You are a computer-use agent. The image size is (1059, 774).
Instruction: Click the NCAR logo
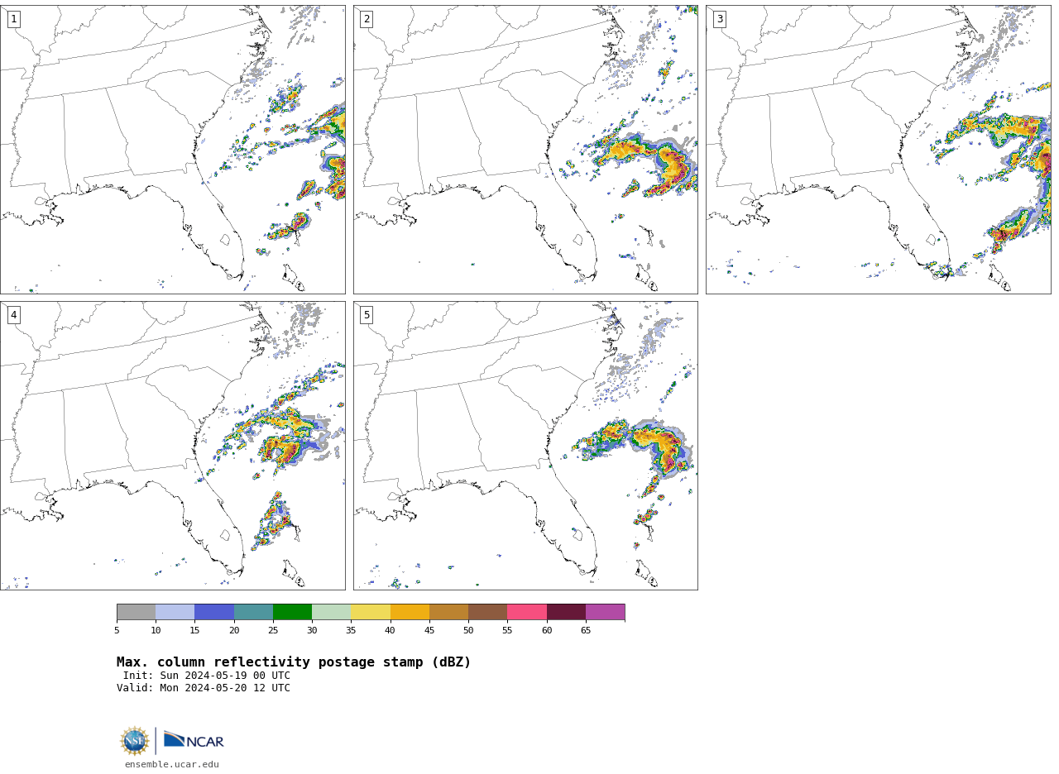point(194,741)
